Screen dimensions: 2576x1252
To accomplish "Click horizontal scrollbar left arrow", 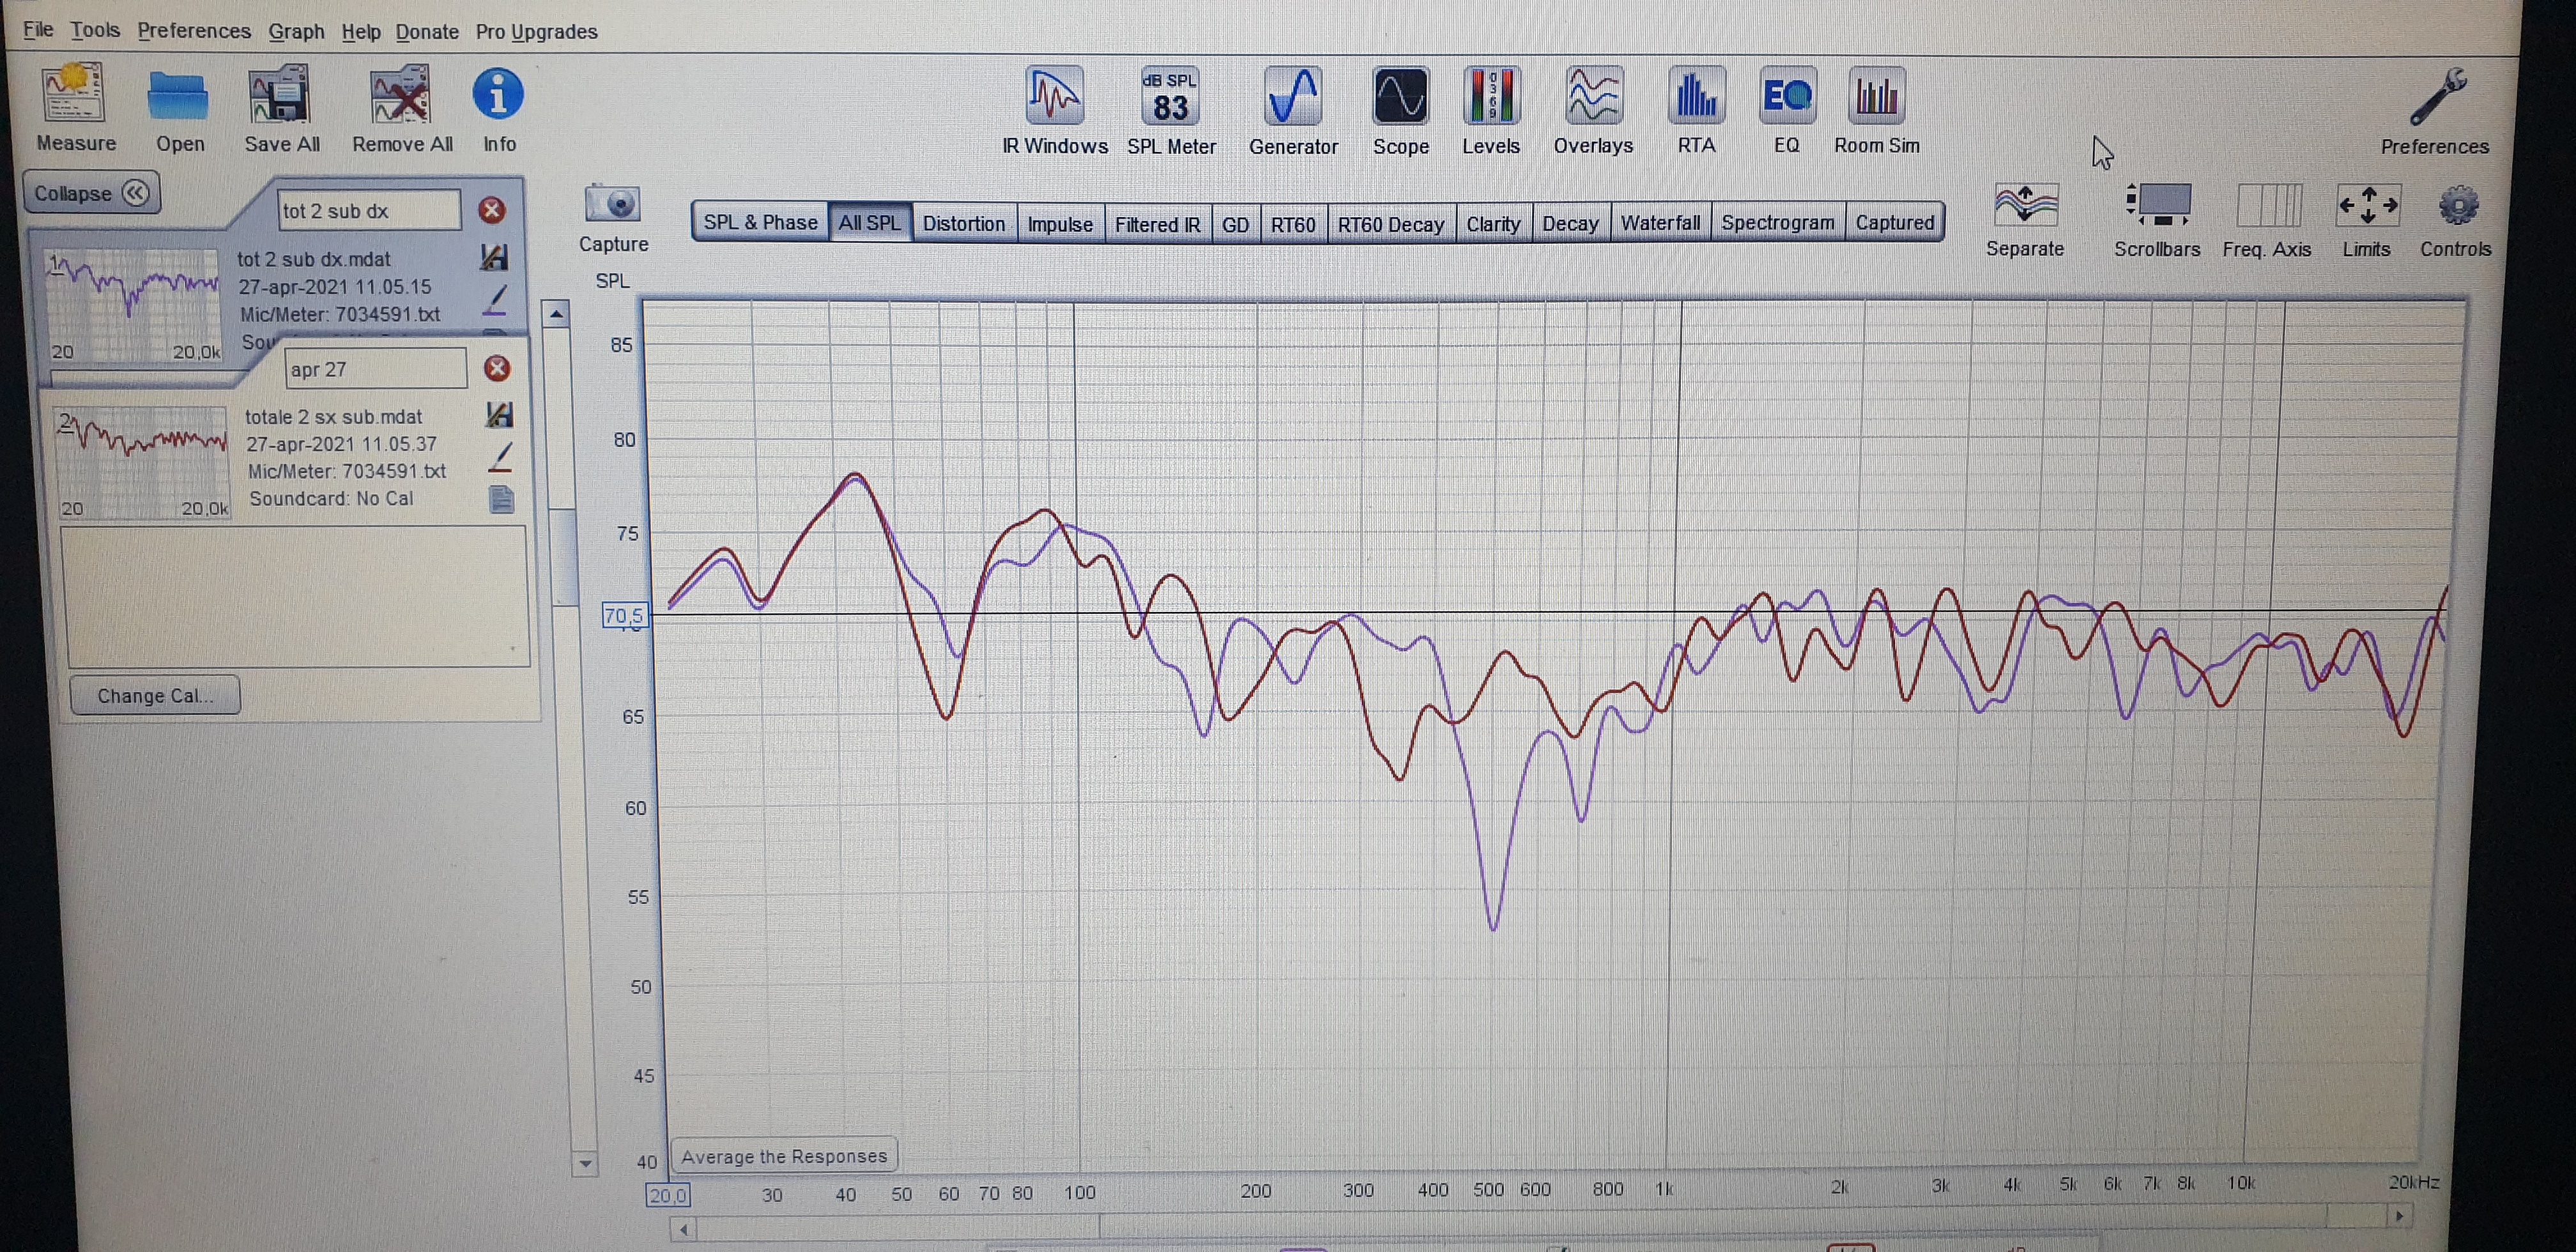I will click(684, 1229).
